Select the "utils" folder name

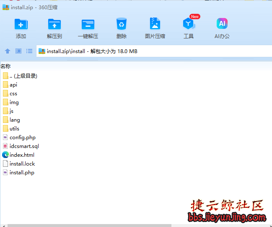coord(14,129)
